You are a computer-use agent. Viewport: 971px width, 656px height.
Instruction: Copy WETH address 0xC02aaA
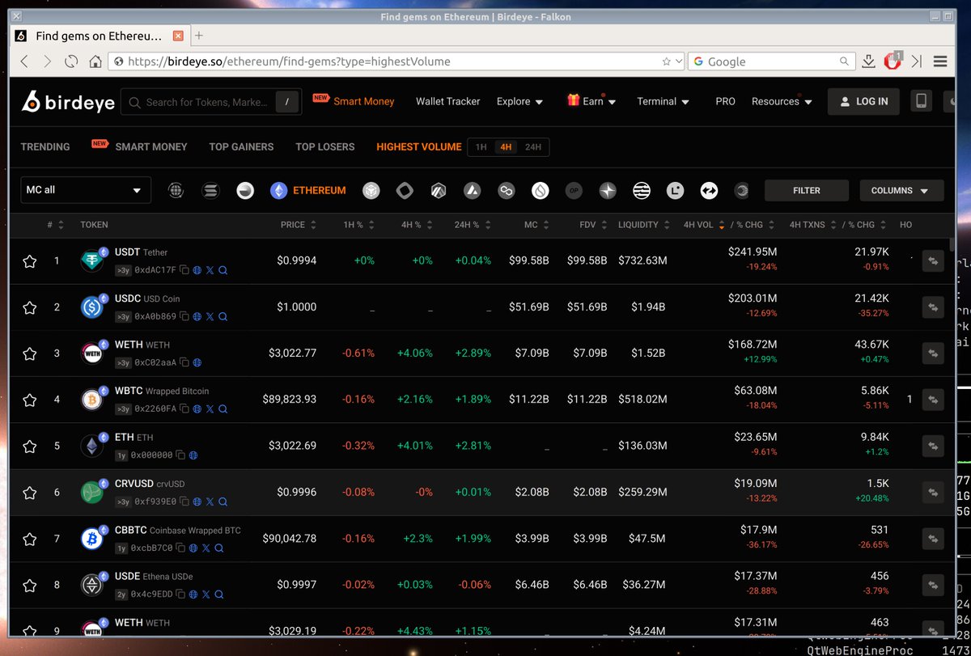click(184, 363)
